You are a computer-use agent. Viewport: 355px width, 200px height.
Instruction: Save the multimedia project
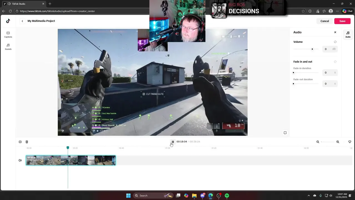[x=342, y=21]
